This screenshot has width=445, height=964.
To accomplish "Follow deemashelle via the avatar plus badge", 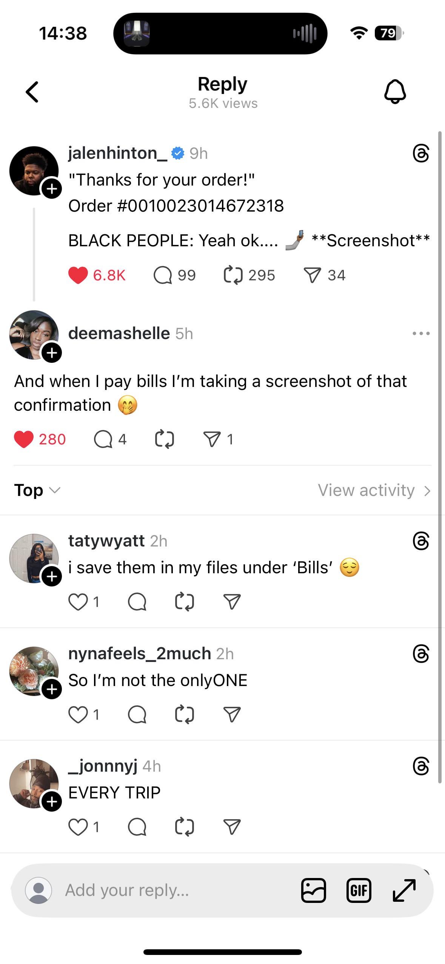I will coord(52,353).
